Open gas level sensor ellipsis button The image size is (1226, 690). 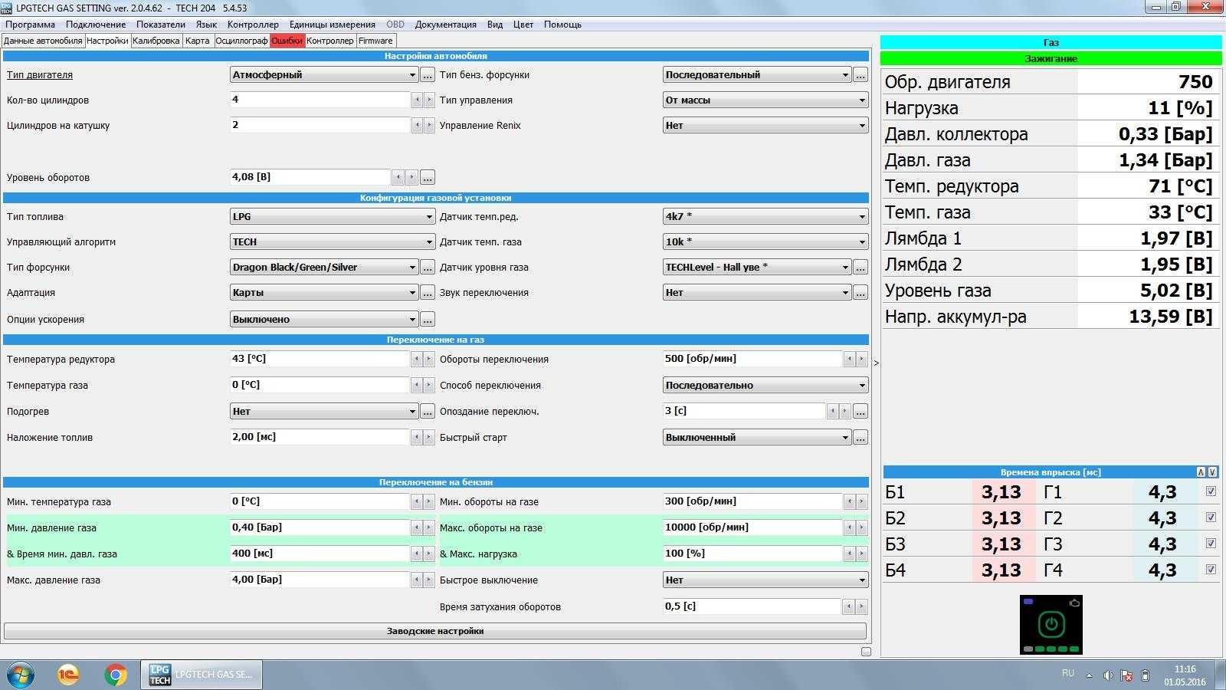tap(860, 268)
